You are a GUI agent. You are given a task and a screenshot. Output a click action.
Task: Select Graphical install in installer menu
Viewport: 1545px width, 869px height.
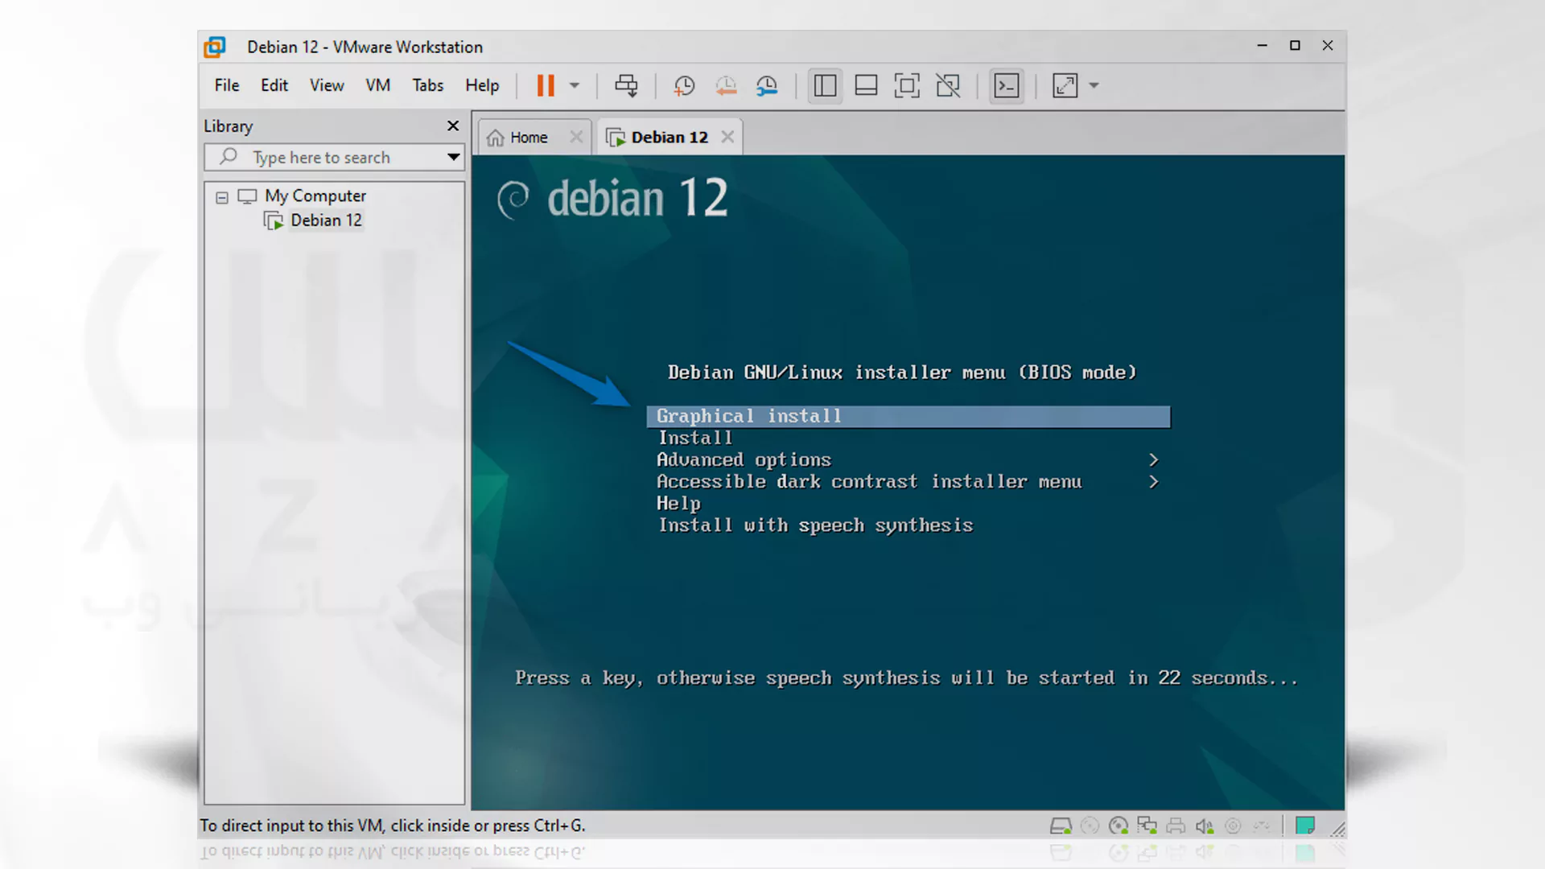908,416
